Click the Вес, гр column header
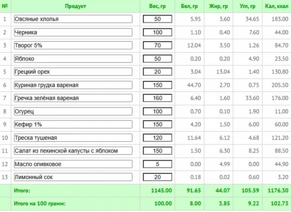 (x=157, y=6)
